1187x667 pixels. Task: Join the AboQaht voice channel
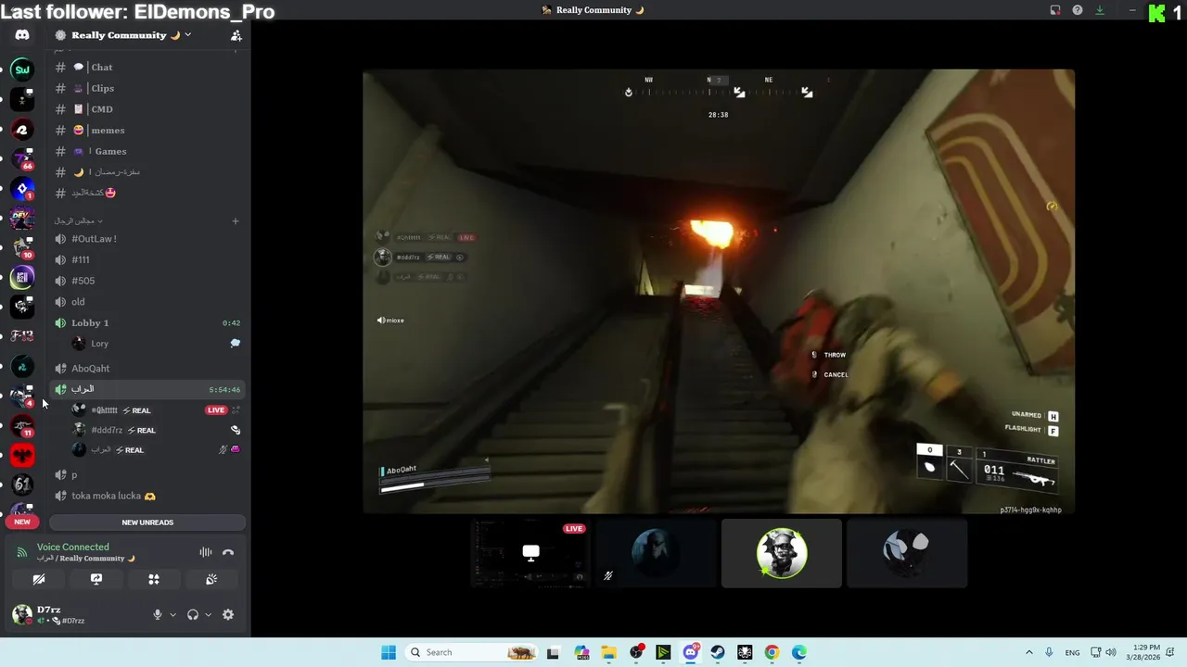point(148,368)
